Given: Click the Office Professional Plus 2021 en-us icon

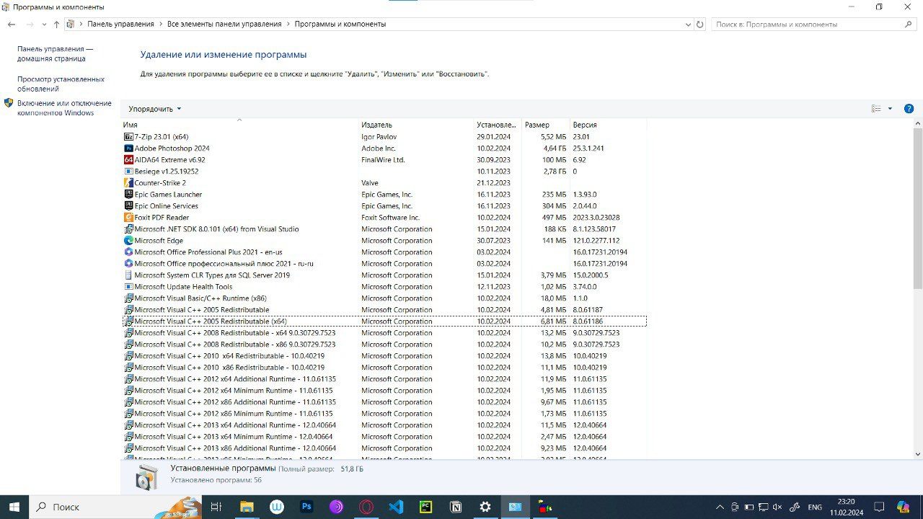Looking at the screenshot, I should click(x=128, y=252).
